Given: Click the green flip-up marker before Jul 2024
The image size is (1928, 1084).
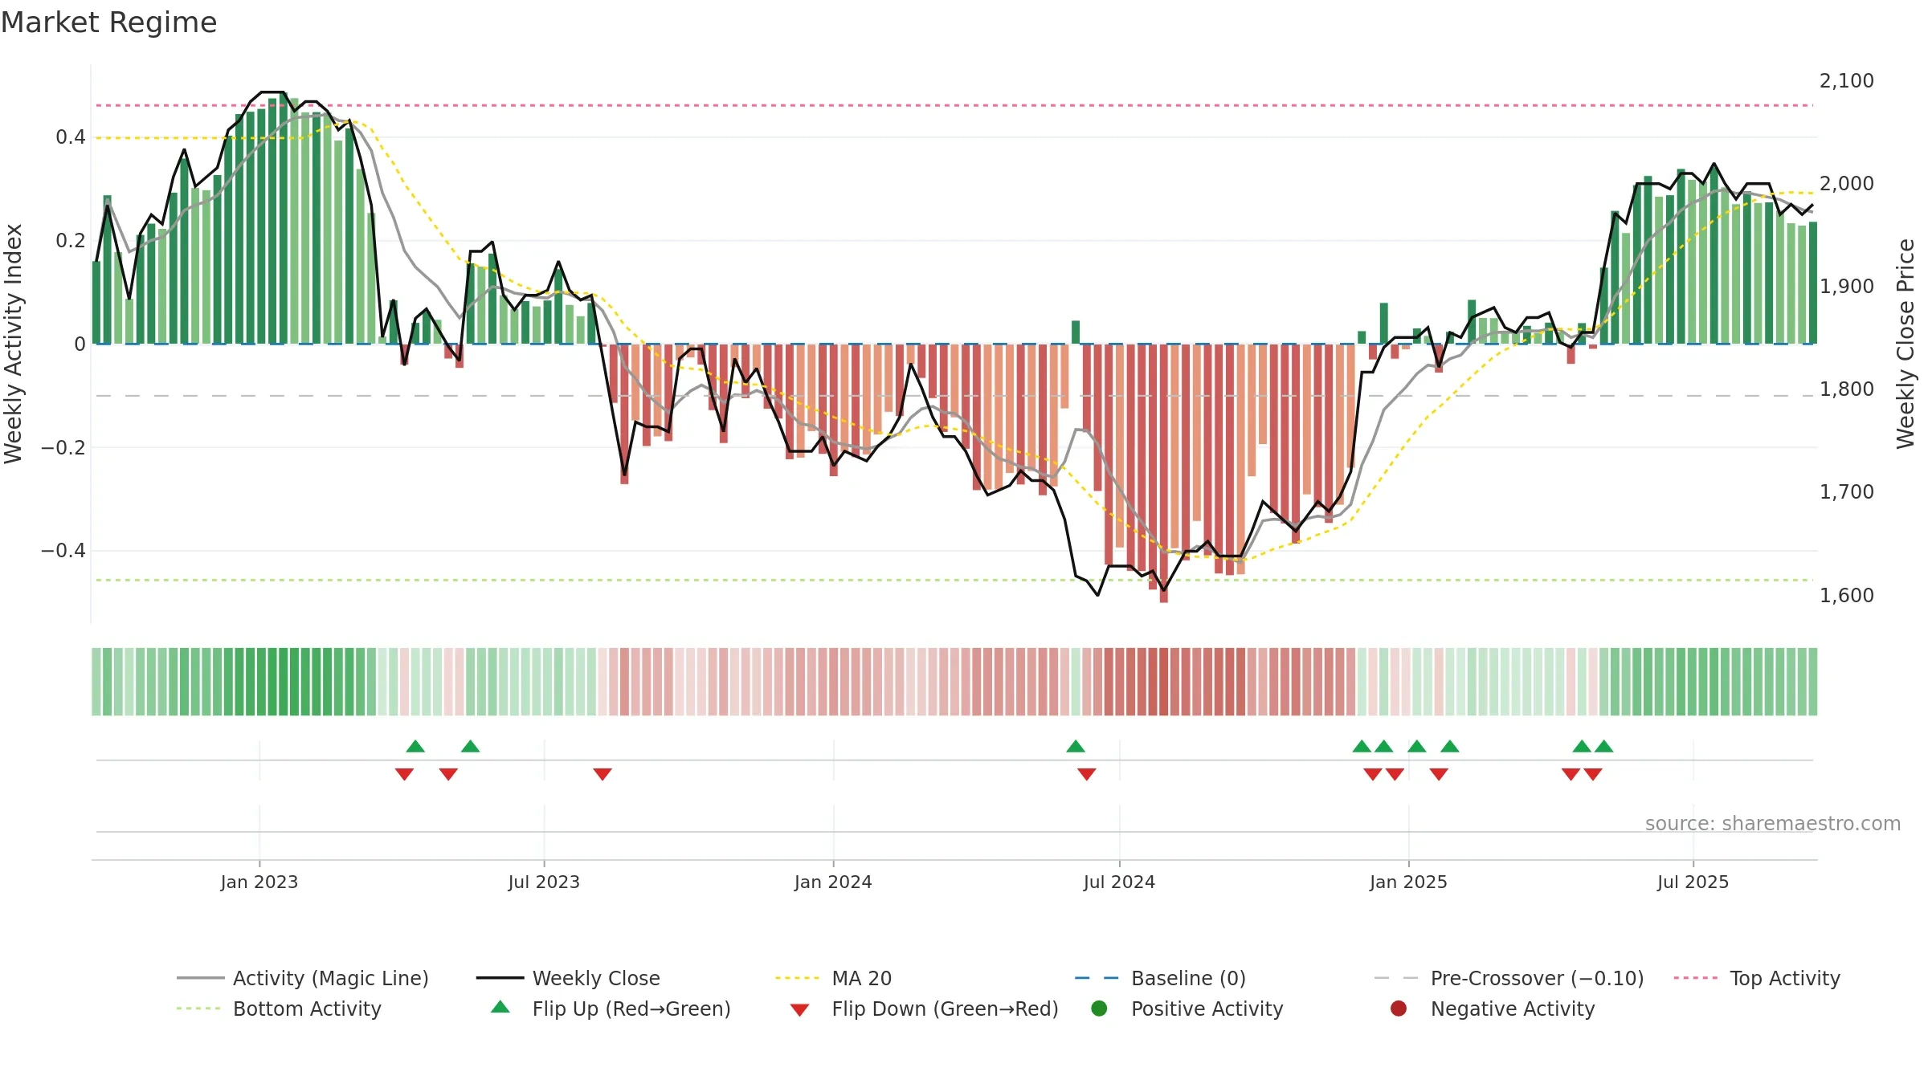Looking at the screenshot, I should (x=1076, y=746).
